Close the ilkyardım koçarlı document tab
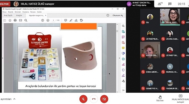The image size is (189, 104). click(x=46, y=15)
